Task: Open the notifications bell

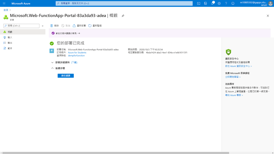Action: [212, 3]
